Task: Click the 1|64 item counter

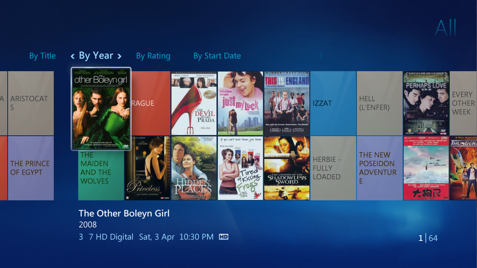Action: (x=428, y=238)
